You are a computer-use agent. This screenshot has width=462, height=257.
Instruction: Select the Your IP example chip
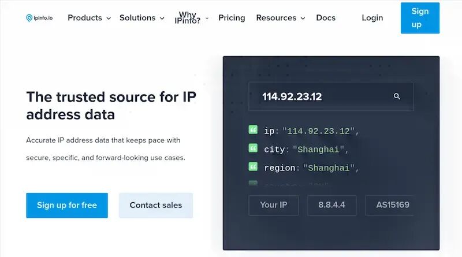(273, 205)
